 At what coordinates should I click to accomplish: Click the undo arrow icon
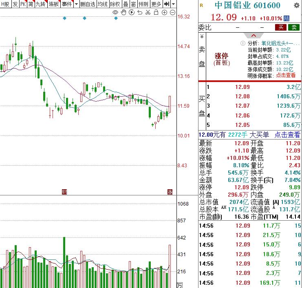point(140,13)
